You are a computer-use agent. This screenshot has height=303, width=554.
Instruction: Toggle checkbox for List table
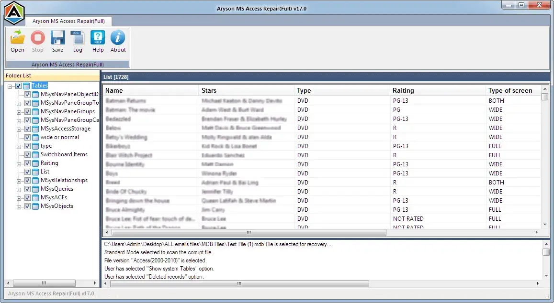pos(27,172)
